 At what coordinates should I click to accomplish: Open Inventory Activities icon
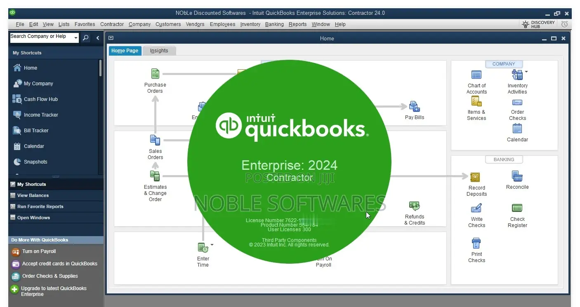[517, 75]
